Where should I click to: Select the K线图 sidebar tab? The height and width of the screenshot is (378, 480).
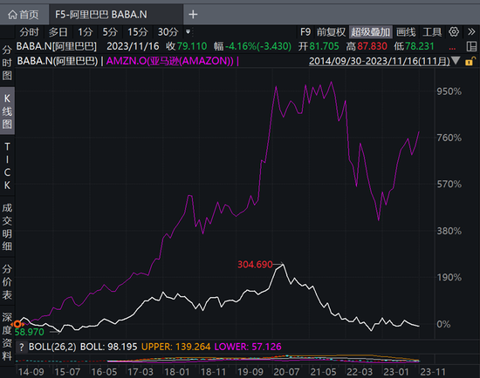[7, 111]
